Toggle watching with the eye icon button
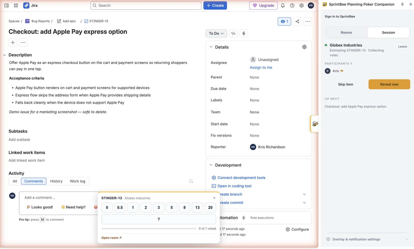The height and width of the screenshot is (249, 414). coord(284,21)
